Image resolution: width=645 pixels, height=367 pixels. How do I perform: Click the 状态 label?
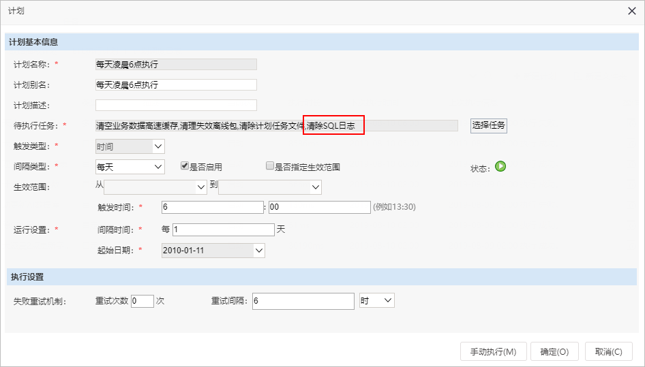[x=480, y=168]
